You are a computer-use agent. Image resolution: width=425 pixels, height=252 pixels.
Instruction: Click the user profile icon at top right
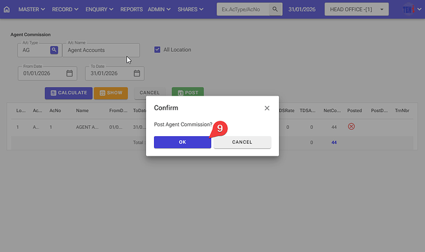[409, 10]
